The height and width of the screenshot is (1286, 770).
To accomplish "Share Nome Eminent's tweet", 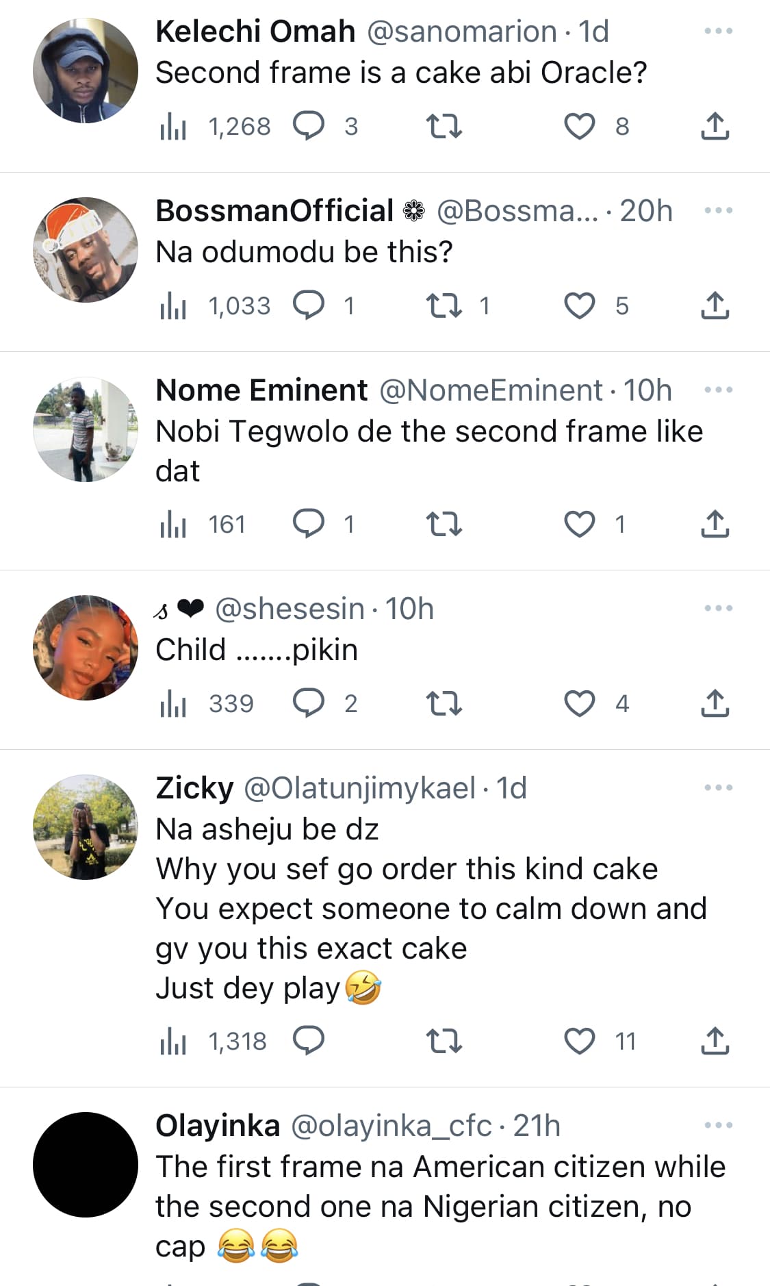I will 715,525.
